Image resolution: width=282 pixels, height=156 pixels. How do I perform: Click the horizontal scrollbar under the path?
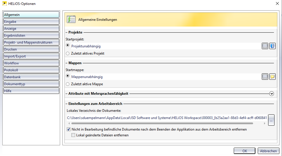(x=162, y=123)
